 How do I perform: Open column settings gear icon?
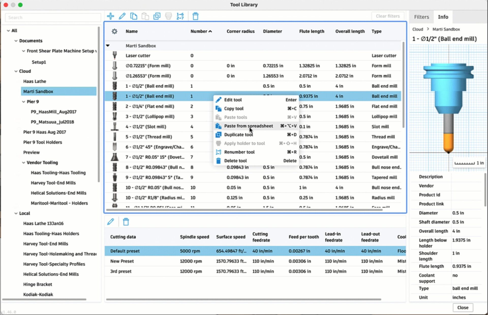click(114, 31)
